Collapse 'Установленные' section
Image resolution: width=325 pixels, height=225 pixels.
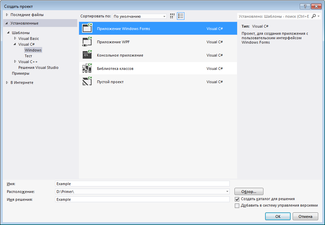tap(6, 23)
